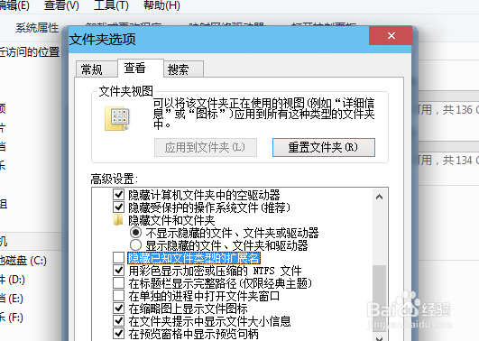Enable 在单独的进程中打开文件夹窗口
The width and height of the screenshot is (479, 341).
(x=118, y=296)
